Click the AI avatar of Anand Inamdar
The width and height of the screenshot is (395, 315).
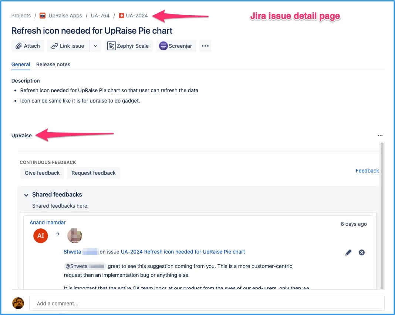41,236
